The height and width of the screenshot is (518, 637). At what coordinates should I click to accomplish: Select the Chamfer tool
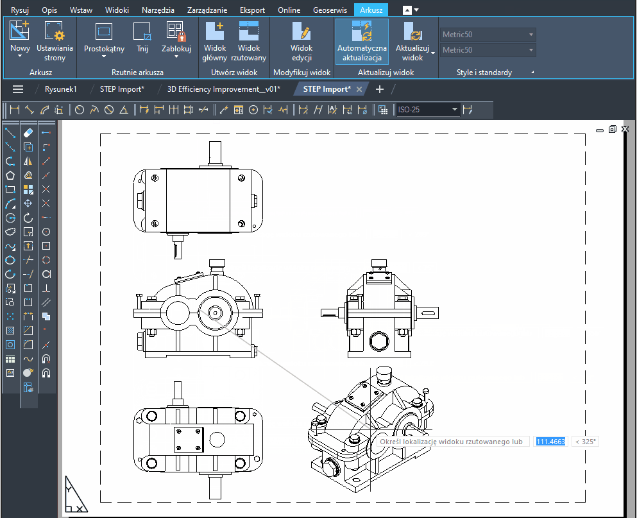click(x=28, y=331)
